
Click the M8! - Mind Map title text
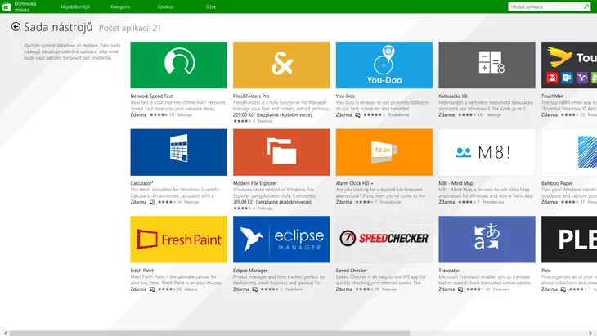(456, 183)
